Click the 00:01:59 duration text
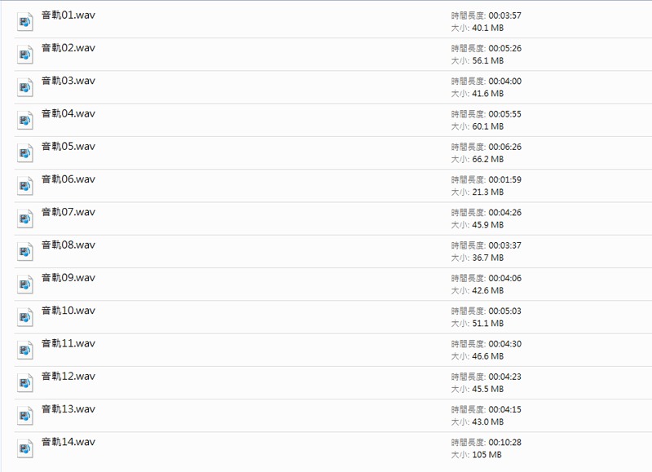652x472 pixels. (504, 179)
